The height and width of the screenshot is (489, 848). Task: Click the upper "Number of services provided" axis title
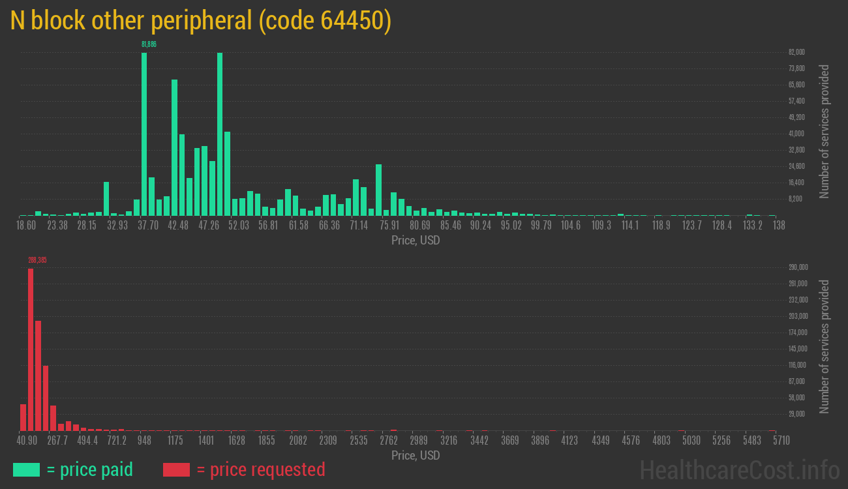(x=825, y=132)
